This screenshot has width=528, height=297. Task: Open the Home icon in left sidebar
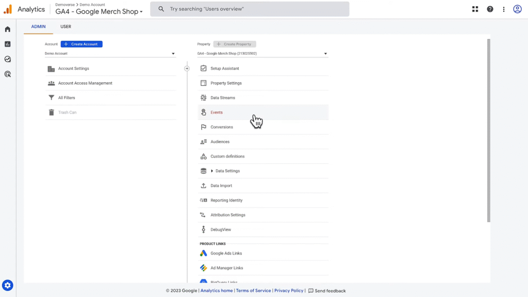pyautogui.click(x=7, y=29)
